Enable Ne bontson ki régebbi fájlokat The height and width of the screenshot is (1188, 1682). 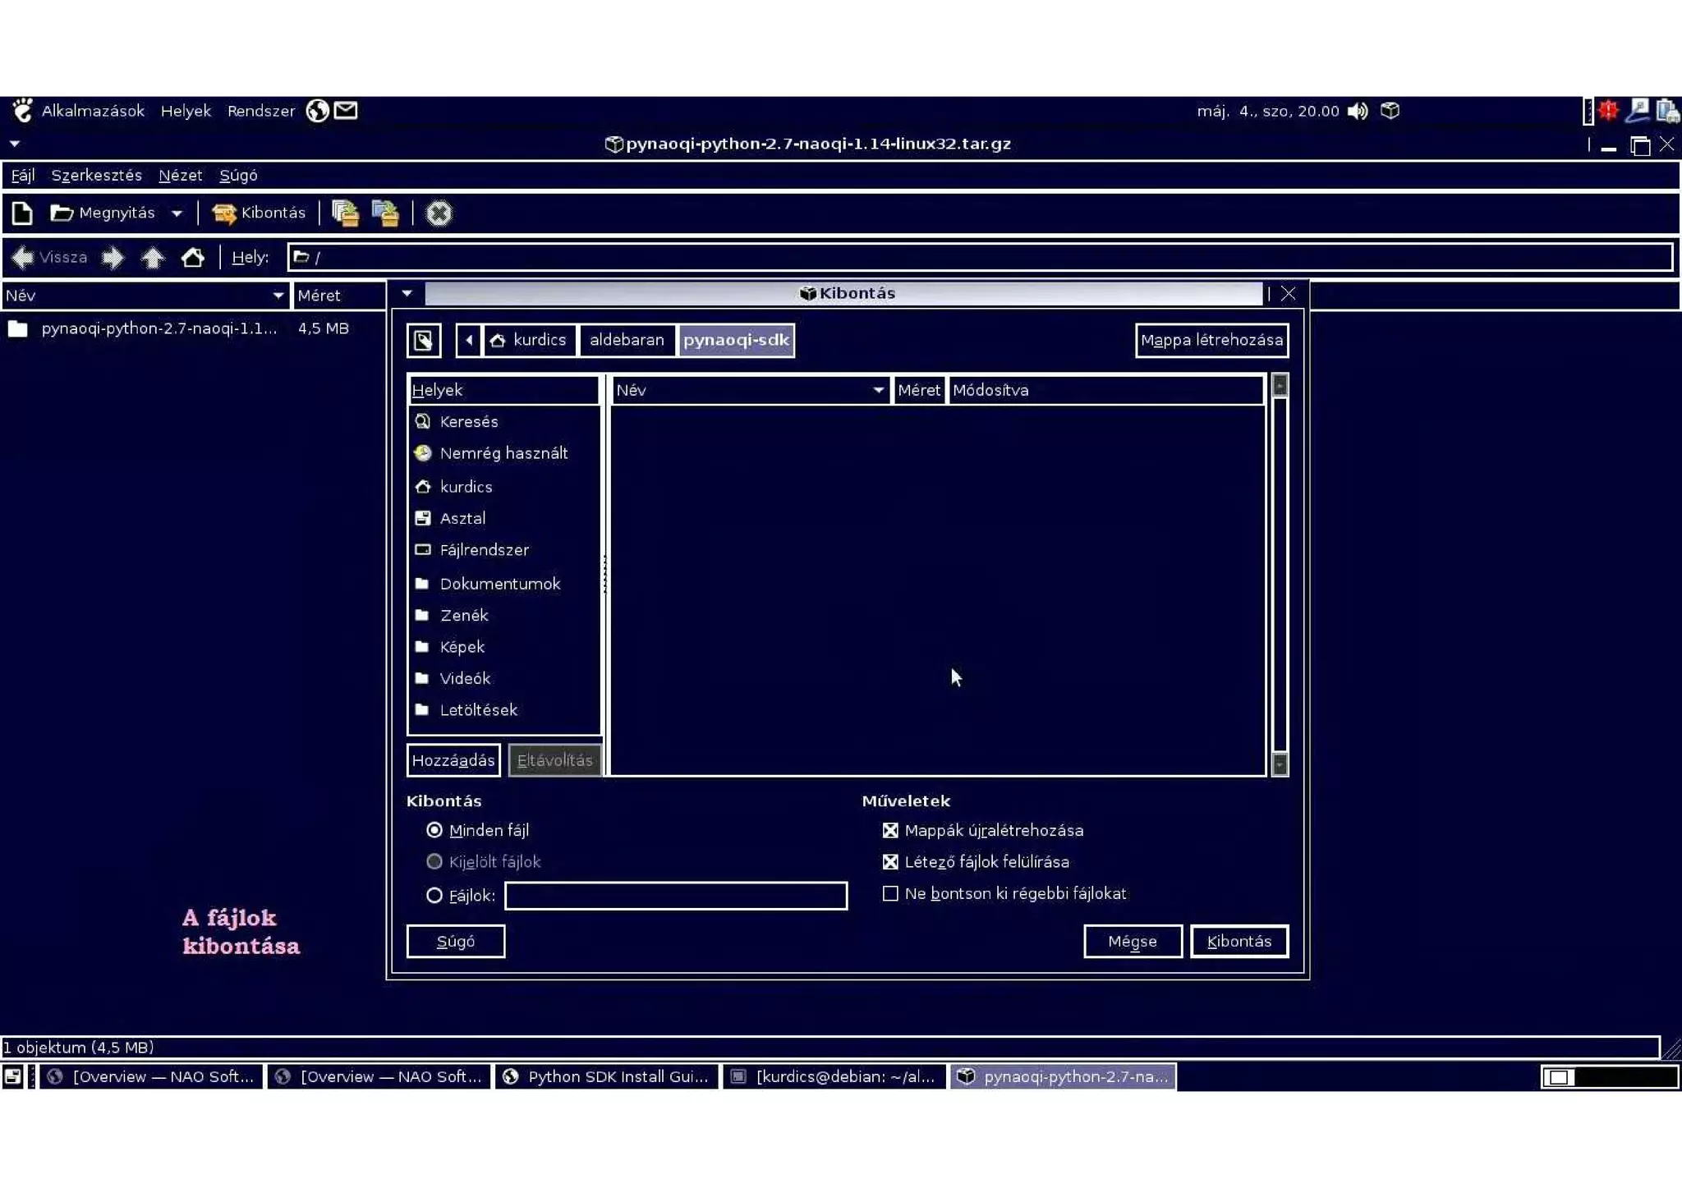pos(890,893)
